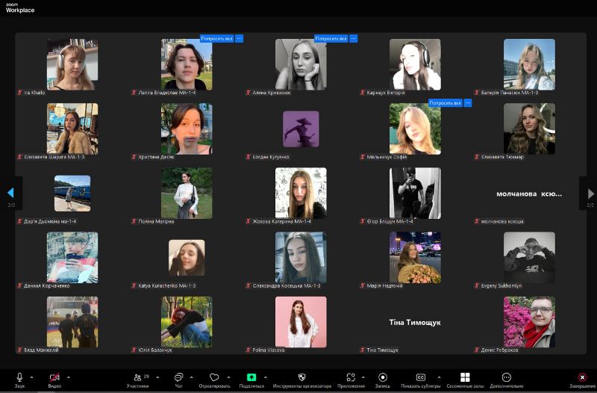Viewport: 597px width, 393px height.
Task: Expand caret next to Участники
Action: click(x=157, y=377)
